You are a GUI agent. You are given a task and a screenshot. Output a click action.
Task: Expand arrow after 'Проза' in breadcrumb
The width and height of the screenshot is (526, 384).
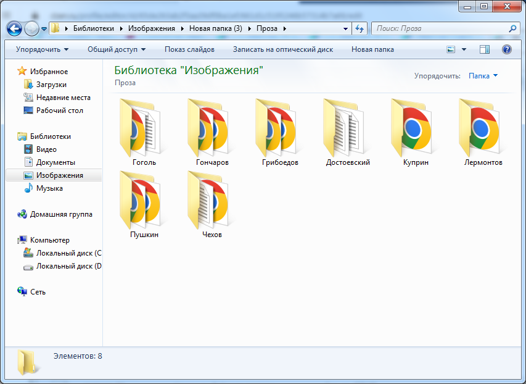284,28
